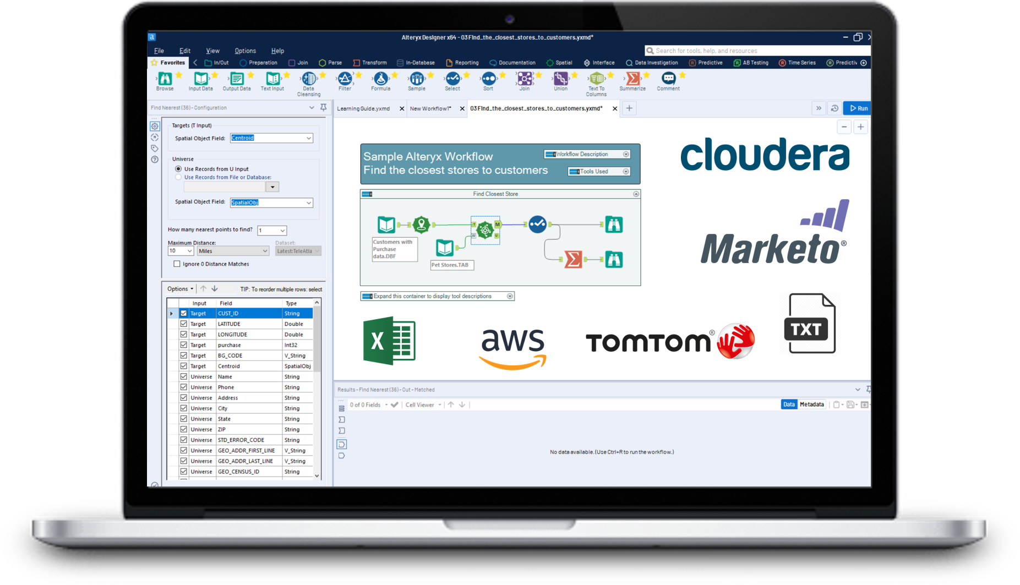Screen dimensions: 1020x585
Task: Run the workflow
Action: click(x=858, y=108)
